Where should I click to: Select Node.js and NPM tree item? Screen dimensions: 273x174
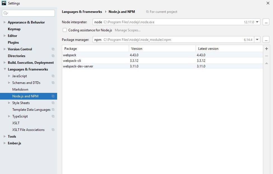pos(29,96)
